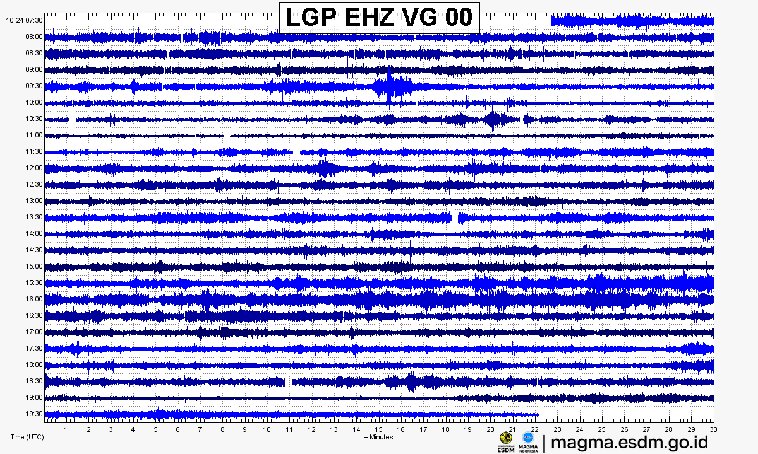Click the + Minutes axis label
This screenshot has height=454, width=758.
point(378,437)
